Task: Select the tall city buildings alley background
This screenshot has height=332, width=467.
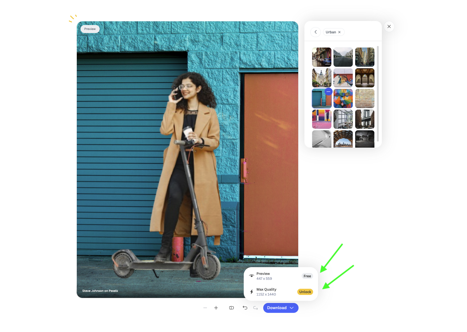Action: click(365, 57)
